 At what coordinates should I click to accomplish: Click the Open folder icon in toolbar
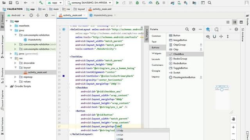tap(4, 3)
